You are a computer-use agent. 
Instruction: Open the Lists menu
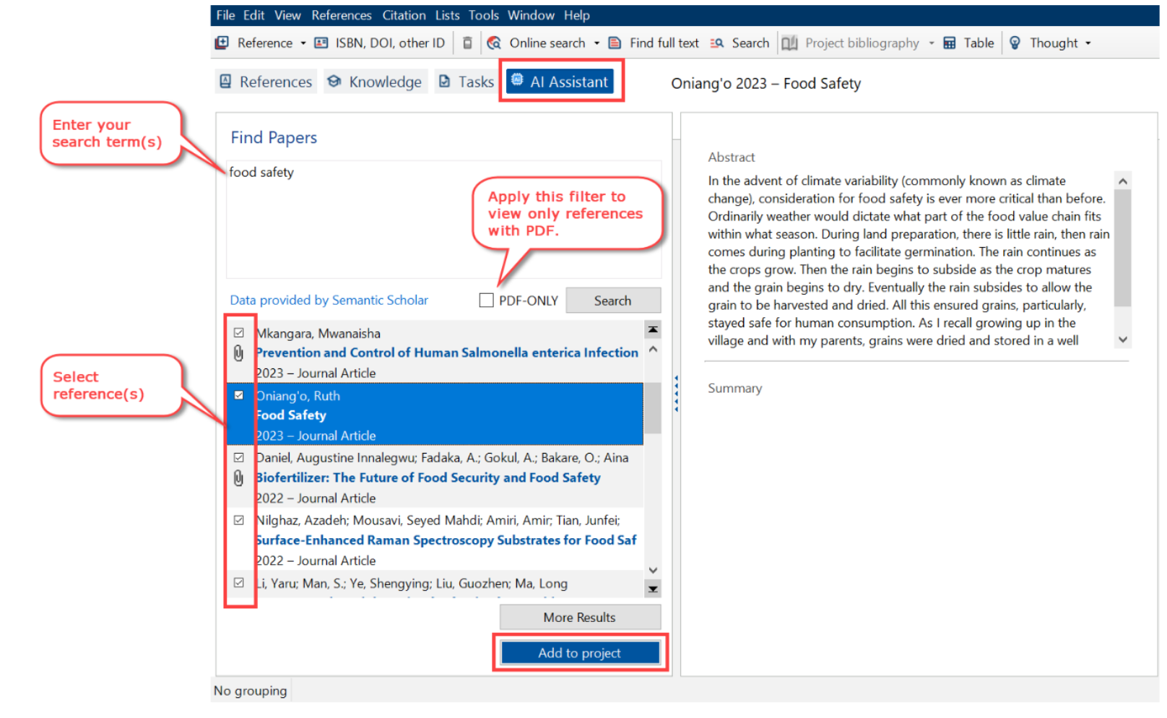point(447,15)
